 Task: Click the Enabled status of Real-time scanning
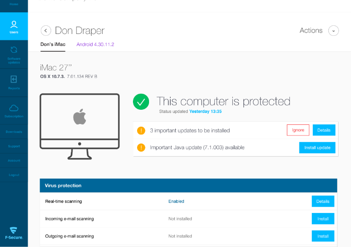[x=176, y=201]
